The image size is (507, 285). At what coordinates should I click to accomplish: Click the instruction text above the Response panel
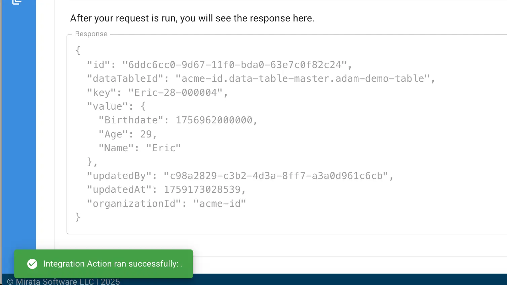192,18
